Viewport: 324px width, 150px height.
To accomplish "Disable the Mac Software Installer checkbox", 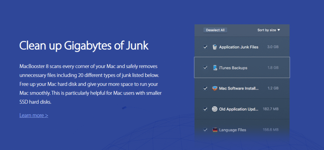I will pyautogui.click(x=205, y=88).
